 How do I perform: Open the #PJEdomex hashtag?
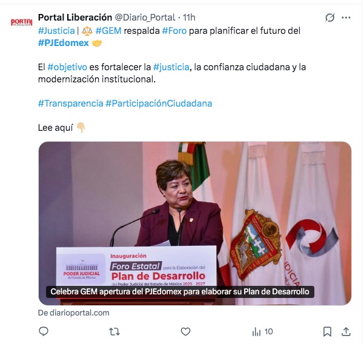pyautogui.click(x=64, y=43)
